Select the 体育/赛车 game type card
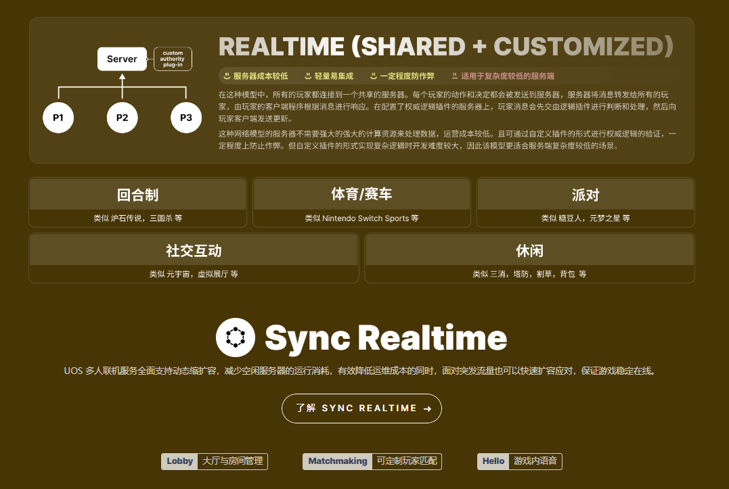Screen dimensions: 729x489 pyautogui.click(x=361, y=202)
